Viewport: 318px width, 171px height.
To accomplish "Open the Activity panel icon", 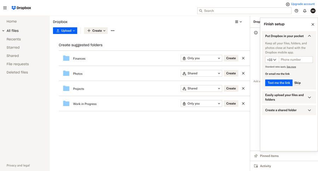I will (x=256, y=166).
